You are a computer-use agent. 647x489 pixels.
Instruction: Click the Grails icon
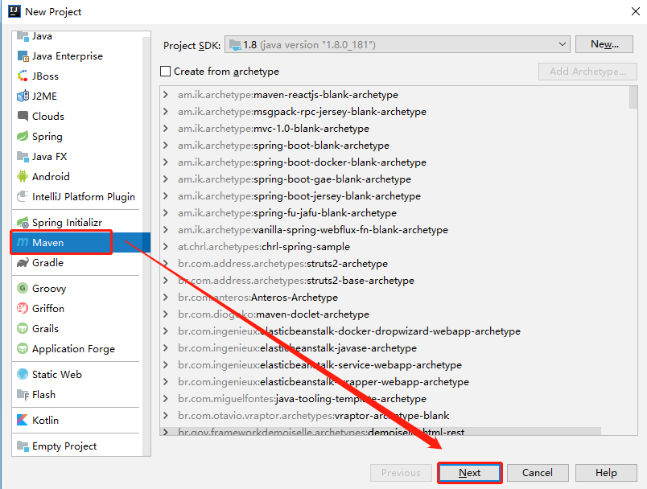click(23, 329)
